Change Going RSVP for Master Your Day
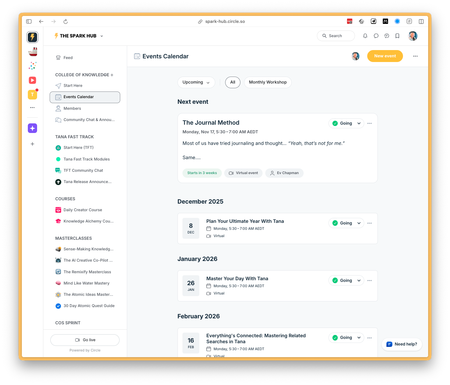Screen dimensions: 450x385 tap(346, 281)
